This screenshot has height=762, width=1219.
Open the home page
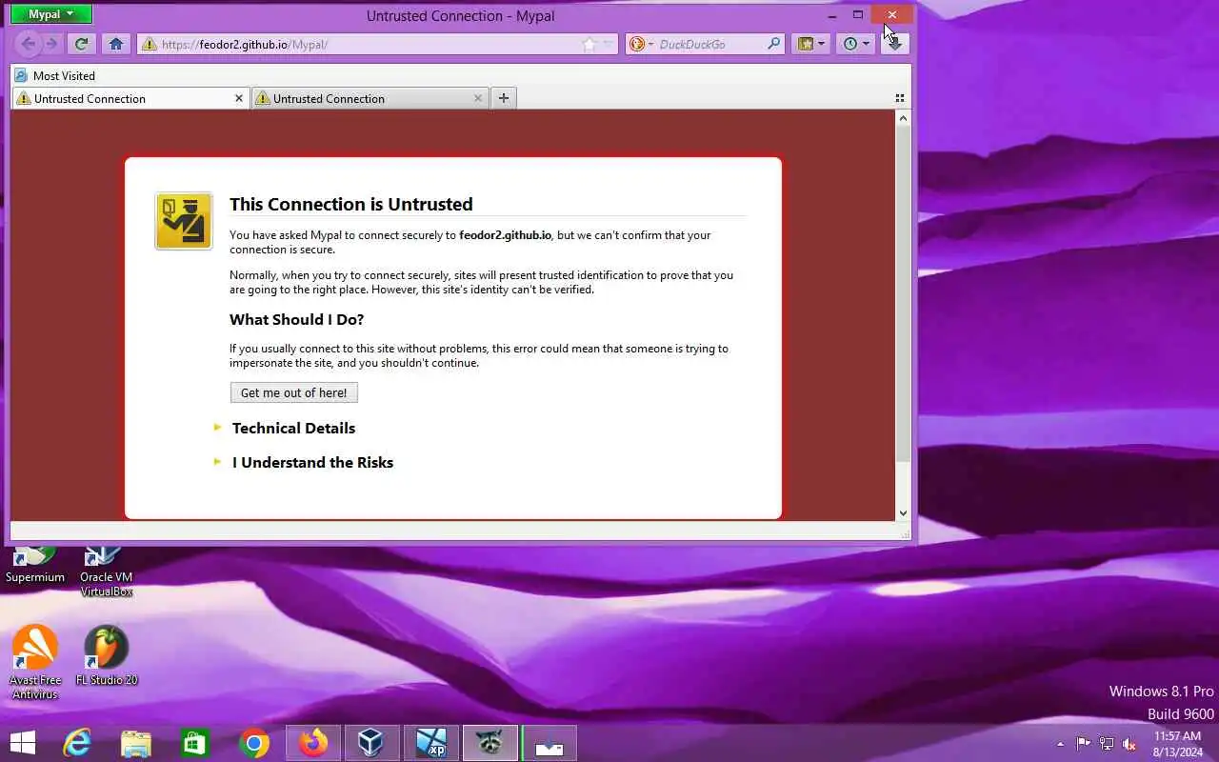coord(115,44)
